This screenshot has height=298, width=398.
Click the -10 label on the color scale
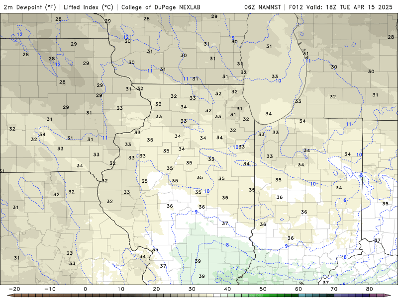tap(50, 289)
